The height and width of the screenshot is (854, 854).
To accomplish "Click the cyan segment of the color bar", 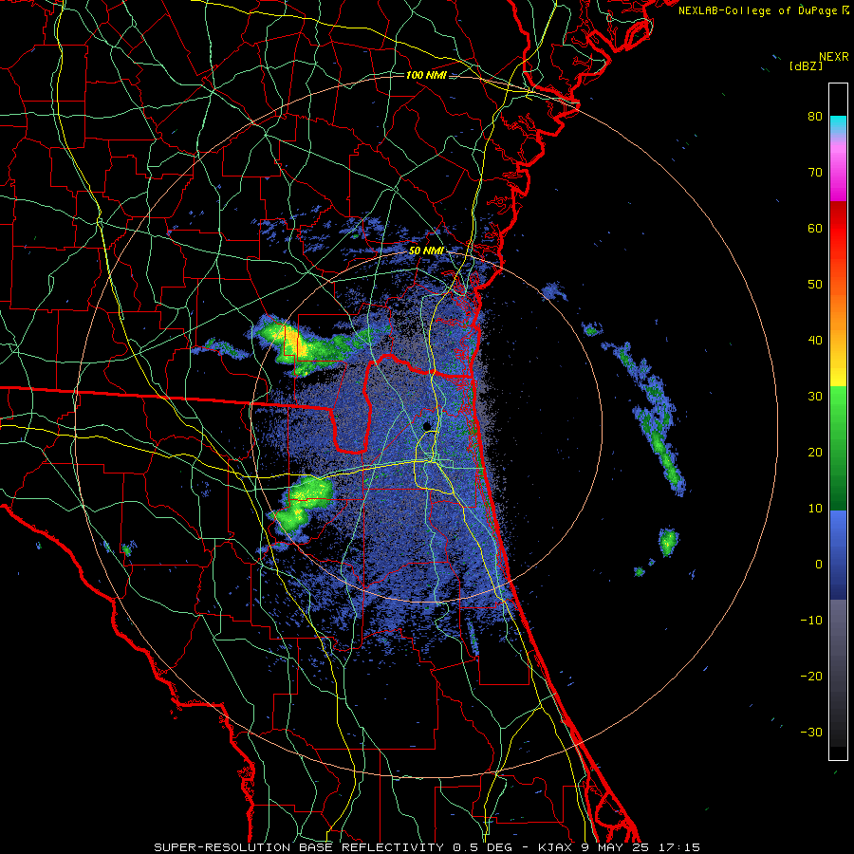I will [x=838, y=125].
